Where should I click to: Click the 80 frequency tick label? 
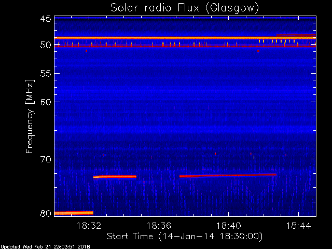coord(46,213)
